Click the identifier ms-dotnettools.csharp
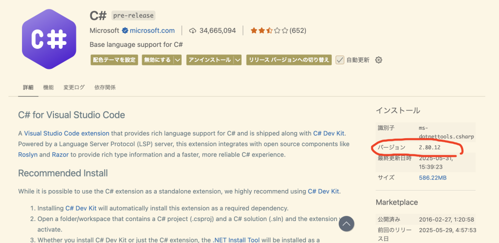The width and height of the screenshot is (499, 243). coord(447,132)
